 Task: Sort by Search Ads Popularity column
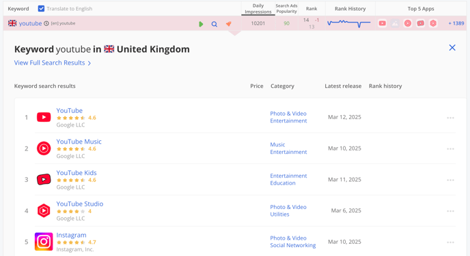[286, 9]
